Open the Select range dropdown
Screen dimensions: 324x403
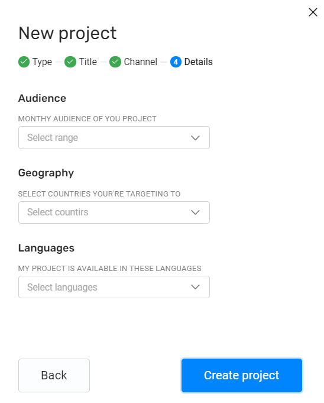pos(114,137)
